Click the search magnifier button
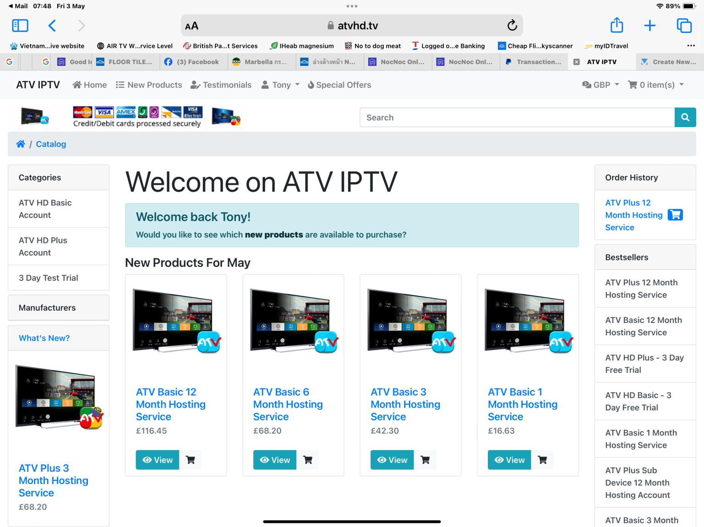This screenshot has width=704, height=527. click(x=685, y=118)
